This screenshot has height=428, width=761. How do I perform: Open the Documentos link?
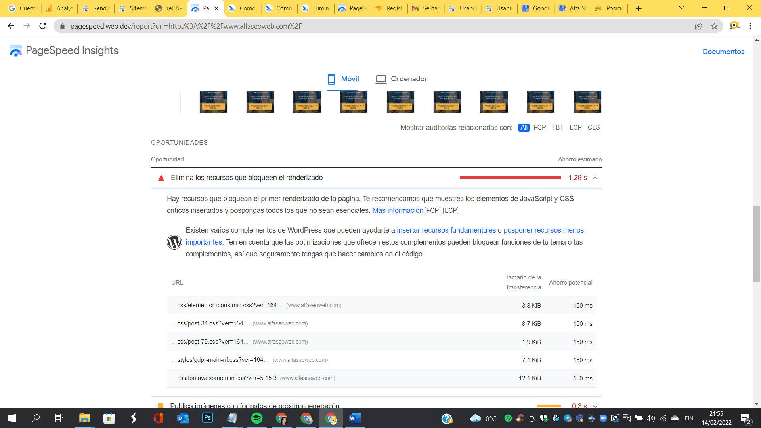pos(723,52)
